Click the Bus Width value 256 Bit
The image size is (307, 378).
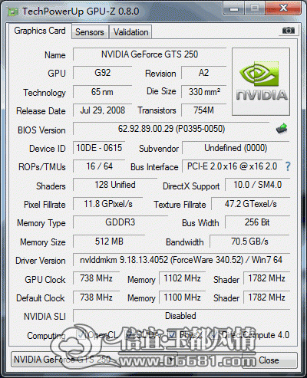click(257, 222)
